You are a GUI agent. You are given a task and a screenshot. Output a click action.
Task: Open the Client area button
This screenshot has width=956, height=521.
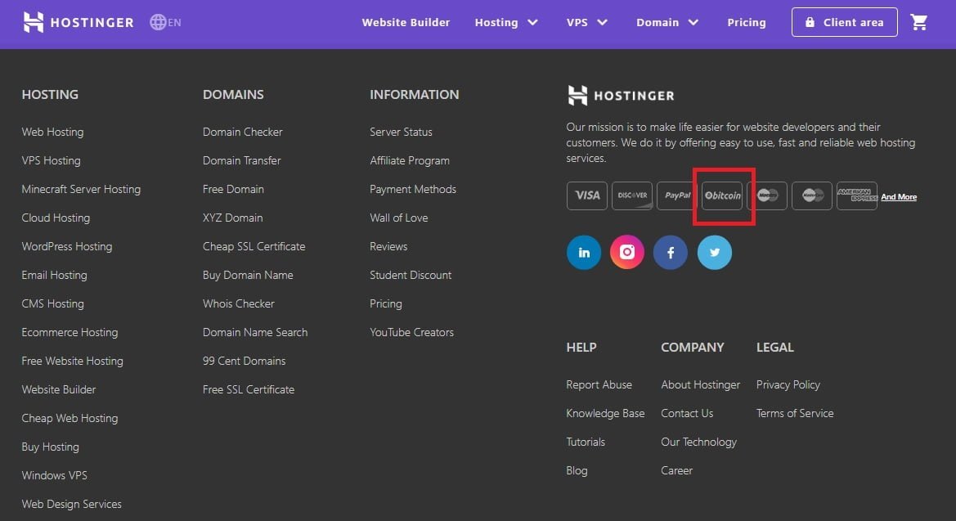[845, 22]
